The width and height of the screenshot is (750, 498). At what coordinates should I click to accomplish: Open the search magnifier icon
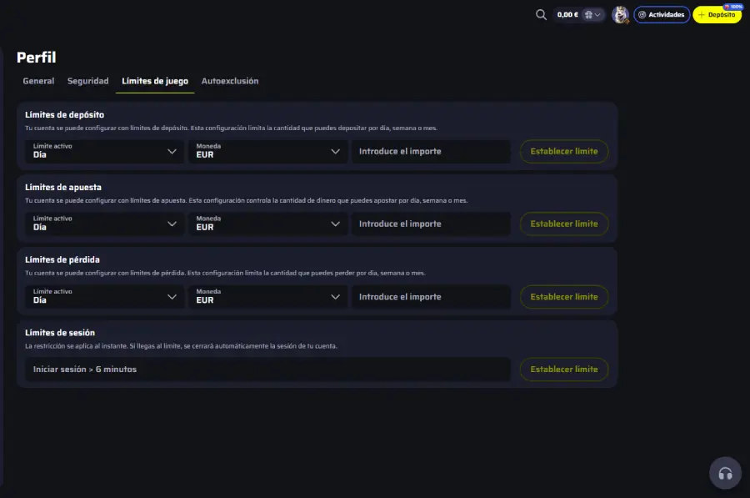[x=541, y=14]
